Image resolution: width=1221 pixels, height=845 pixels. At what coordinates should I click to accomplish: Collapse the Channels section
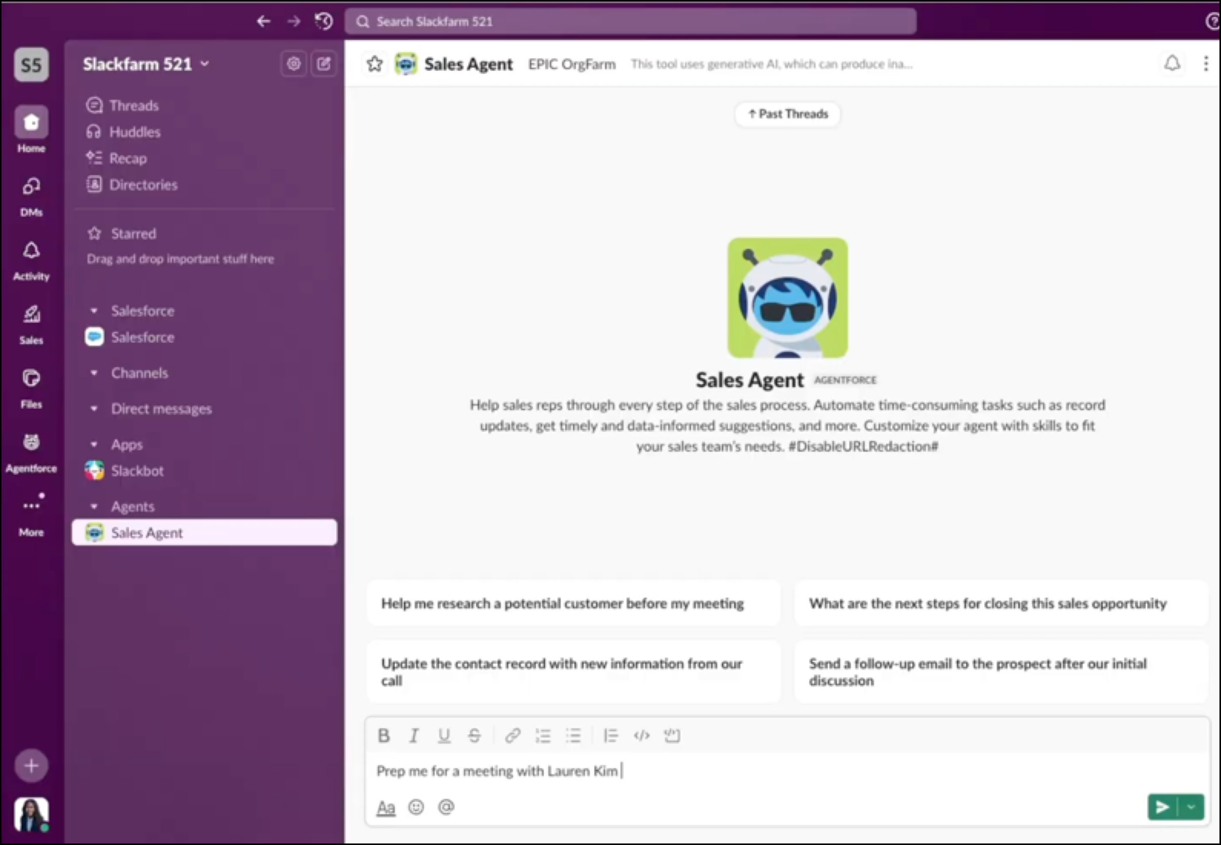94,373
